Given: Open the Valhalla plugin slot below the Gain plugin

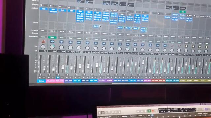Looking at the screenshot, I should tap(53, 12).
